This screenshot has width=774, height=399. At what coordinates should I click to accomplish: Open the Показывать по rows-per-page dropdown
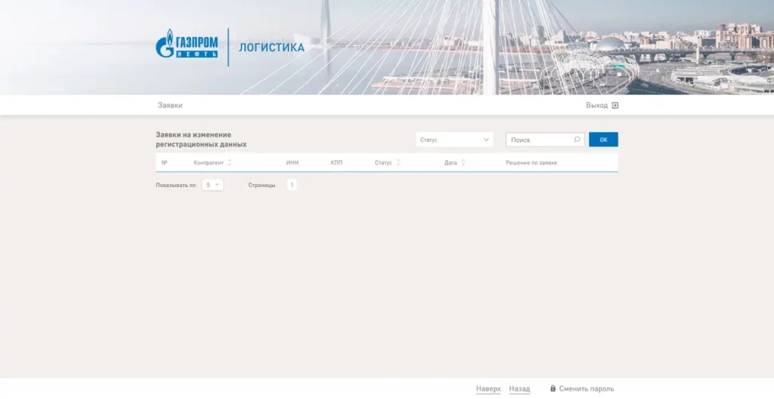212,185
